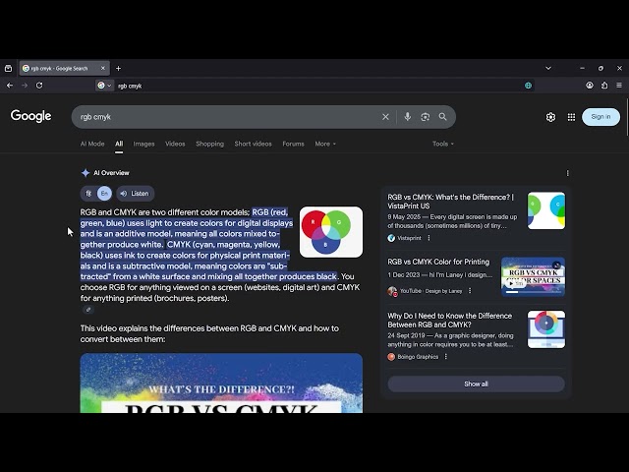Play the RGB vs CMYK Color Spaces video thumbnail

pos(533,276)
